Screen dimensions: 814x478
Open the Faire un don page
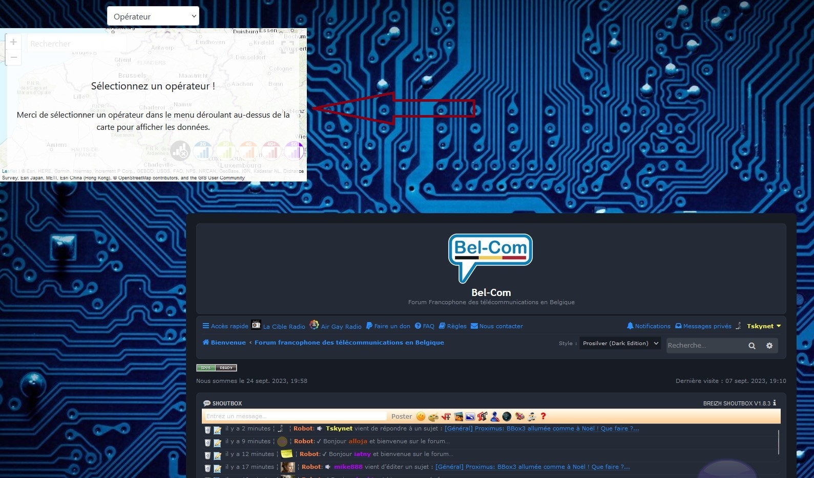[388, 326]
